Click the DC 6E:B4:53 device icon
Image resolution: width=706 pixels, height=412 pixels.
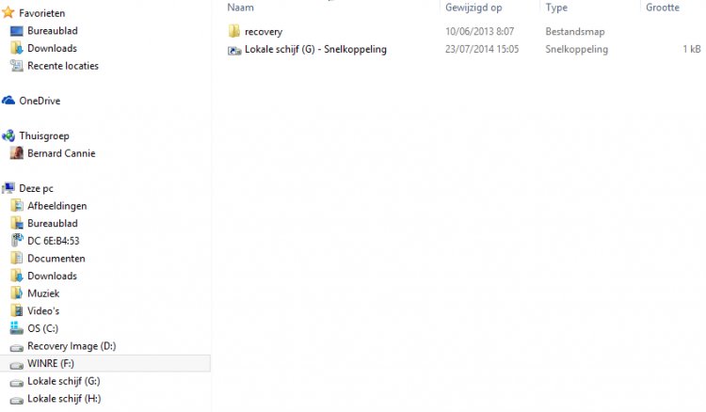point(17,240)
